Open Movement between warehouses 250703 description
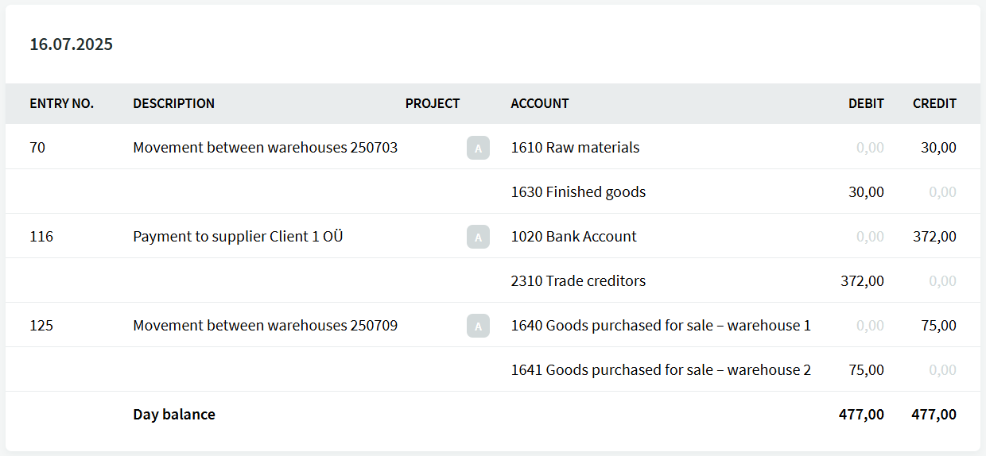This screenshot has height=456, width=986. pyautogui.click(x=265, y=148)
